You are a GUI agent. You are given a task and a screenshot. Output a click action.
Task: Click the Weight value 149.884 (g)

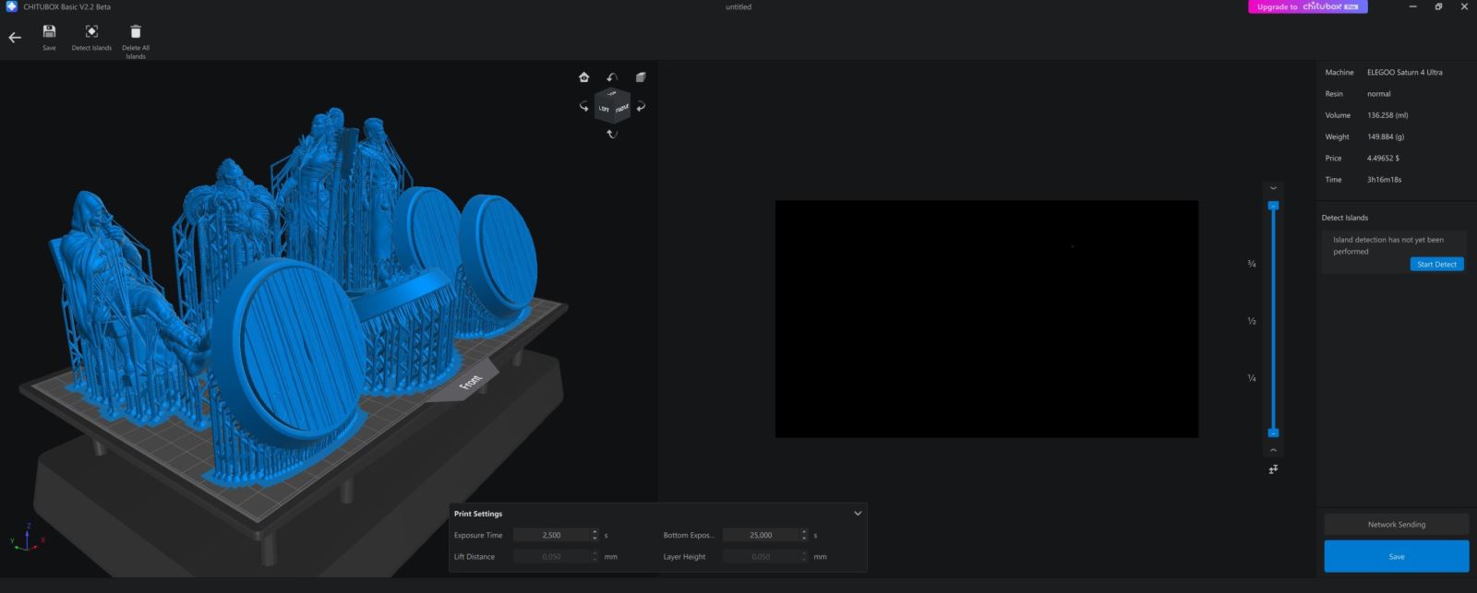pyautogui.click(x=1386, y=136)
